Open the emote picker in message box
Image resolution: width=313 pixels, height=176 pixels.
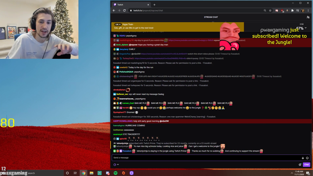coord(308,158)
